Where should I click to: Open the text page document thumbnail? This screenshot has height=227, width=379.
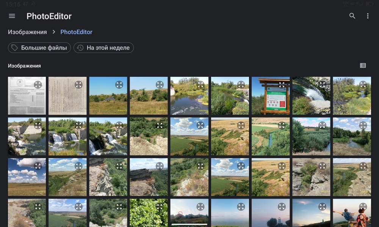pyautogui.click(x=67, y=96)
